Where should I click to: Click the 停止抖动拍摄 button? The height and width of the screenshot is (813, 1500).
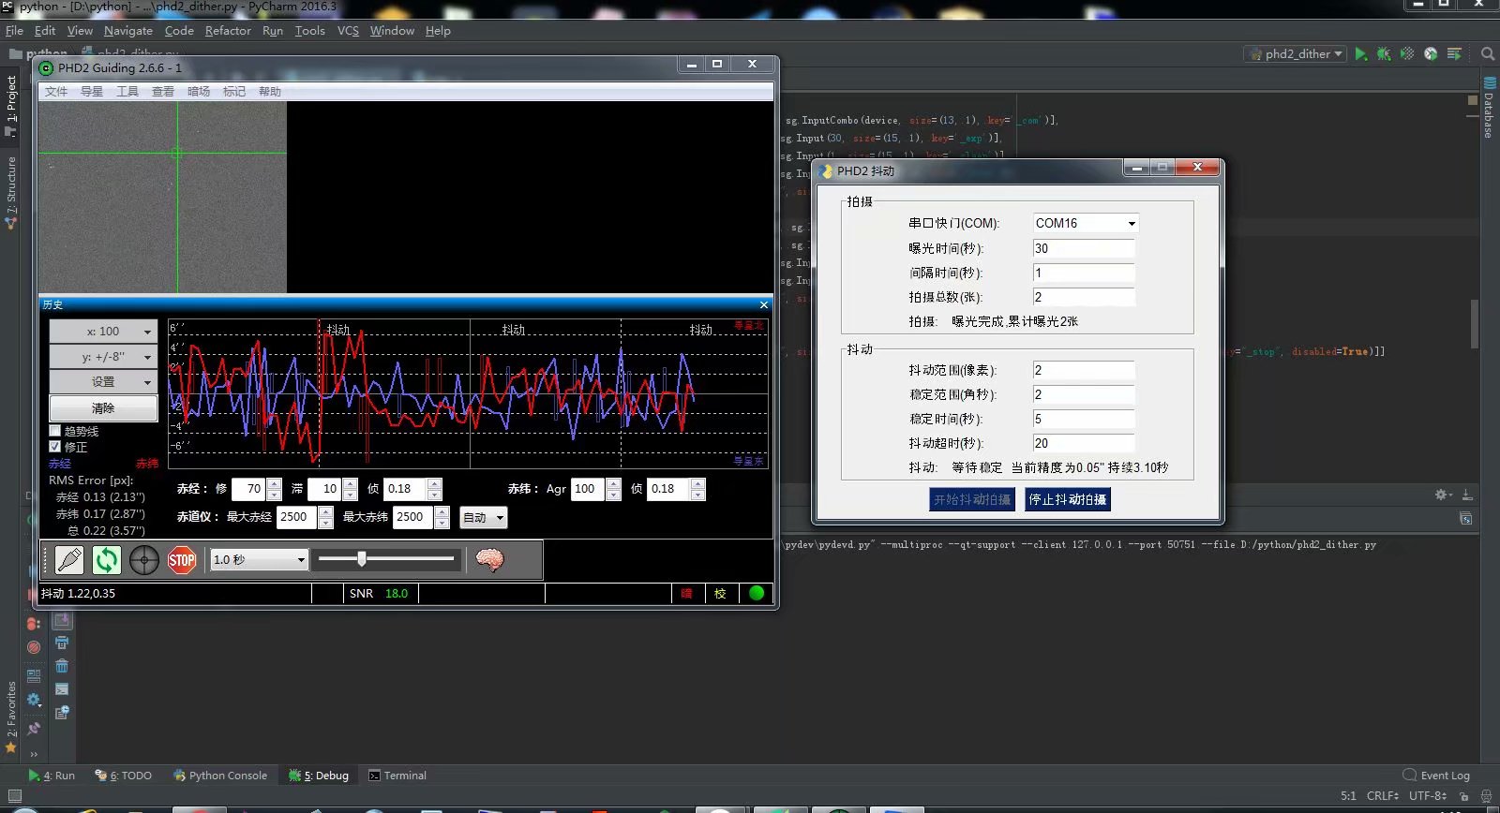coord(1068,499)
